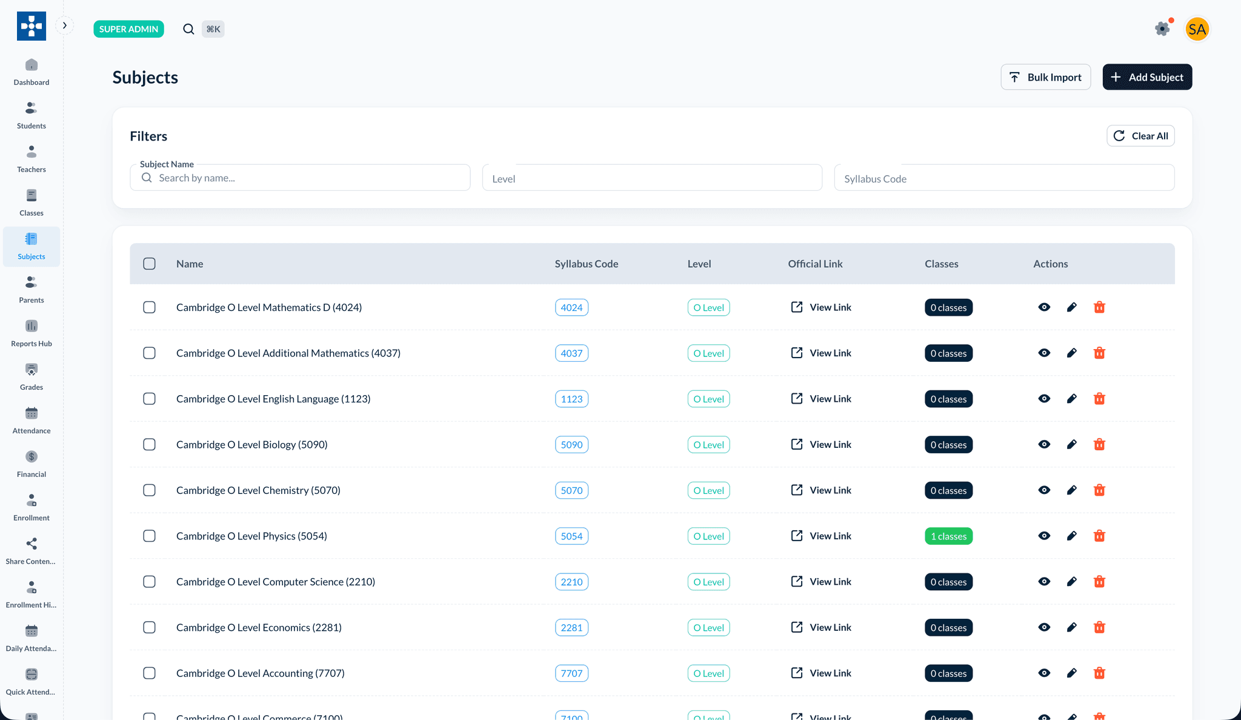Screen dimensions: 1241x720
Task: Edit Mathematics D (4024) with pencil icon
Action: pyautogui.click(x=1072, y=307)
